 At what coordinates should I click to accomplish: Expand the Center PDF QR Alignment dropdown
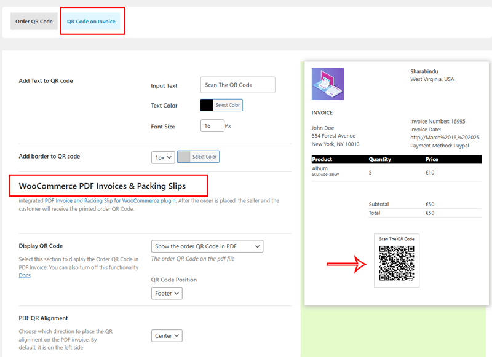click(x=167, y=336)
